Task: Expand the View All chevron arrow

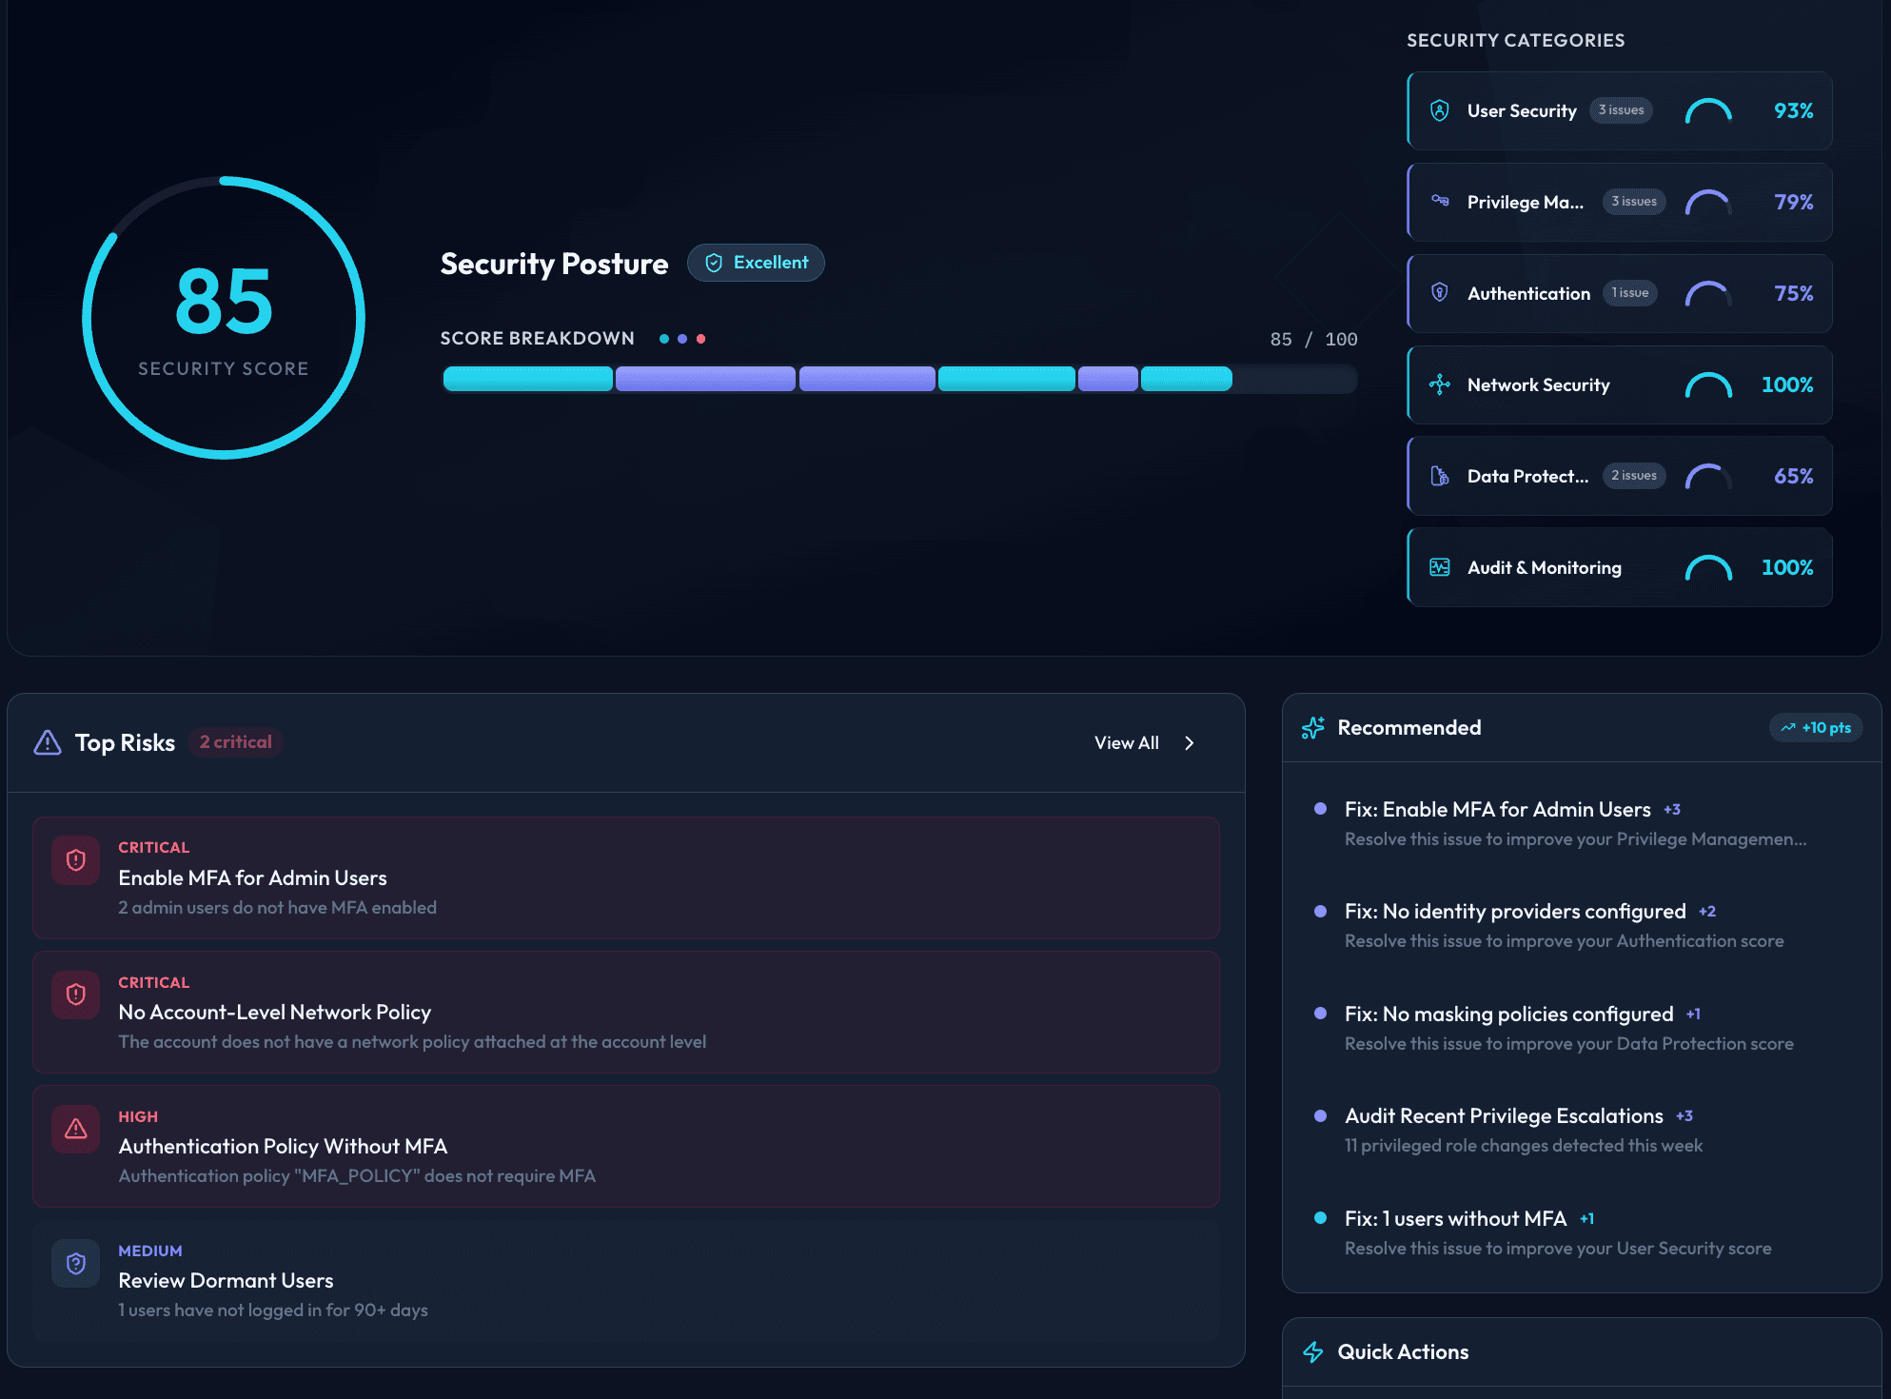Action: coord(1189,742)
